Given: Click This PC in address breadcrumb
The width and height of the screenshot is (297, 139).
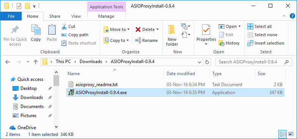Looking at the screenshot, I should click(x=63, y=62).
